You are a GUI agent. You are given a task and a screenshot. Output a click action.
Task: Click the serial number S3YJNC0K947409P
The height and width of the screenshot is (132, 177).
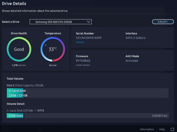pos(89,38)
